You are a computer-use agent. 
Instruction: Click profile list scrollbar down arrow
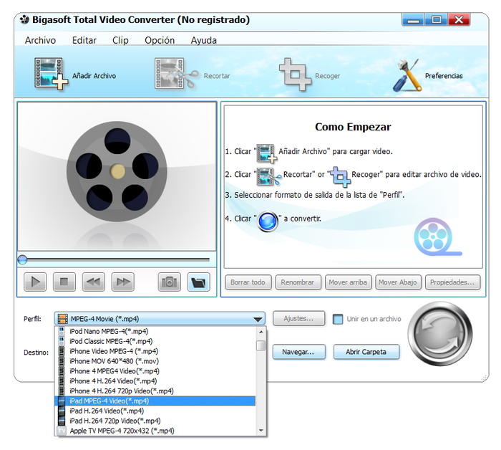pyautogui.click(x=261, y=431)
